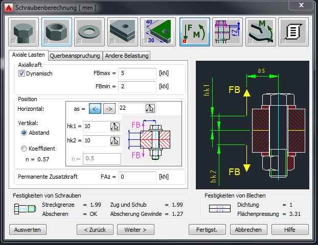Open the plates material step icon
This screenshot has height=245, width=318.
pyautogui.click(x=123, y=32)
